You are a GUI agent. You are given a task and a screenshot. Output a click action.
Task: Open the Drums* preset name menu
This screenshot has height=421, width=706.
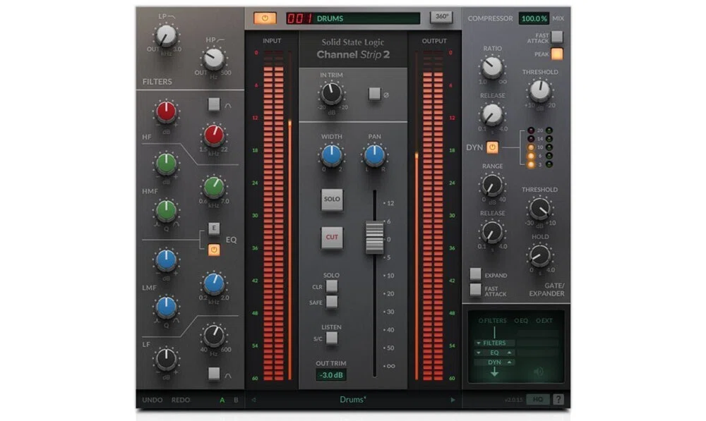[352, 399]
